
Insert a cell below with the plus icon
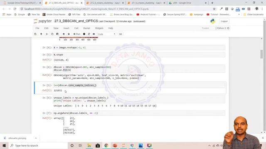41,34
